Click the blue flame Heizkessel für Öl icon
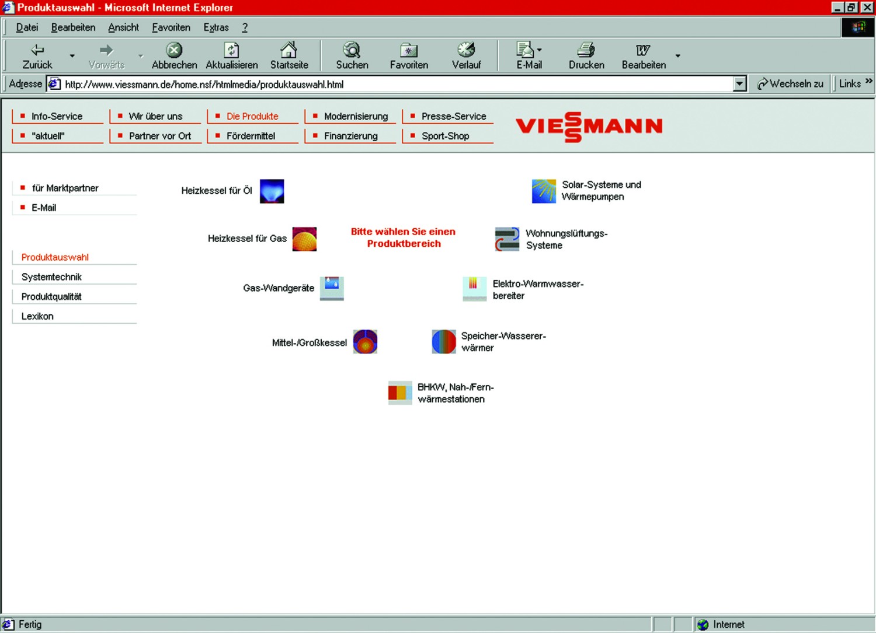Image resolution: width=876 pixels, height=633 pixels. [x=272, y=191]
